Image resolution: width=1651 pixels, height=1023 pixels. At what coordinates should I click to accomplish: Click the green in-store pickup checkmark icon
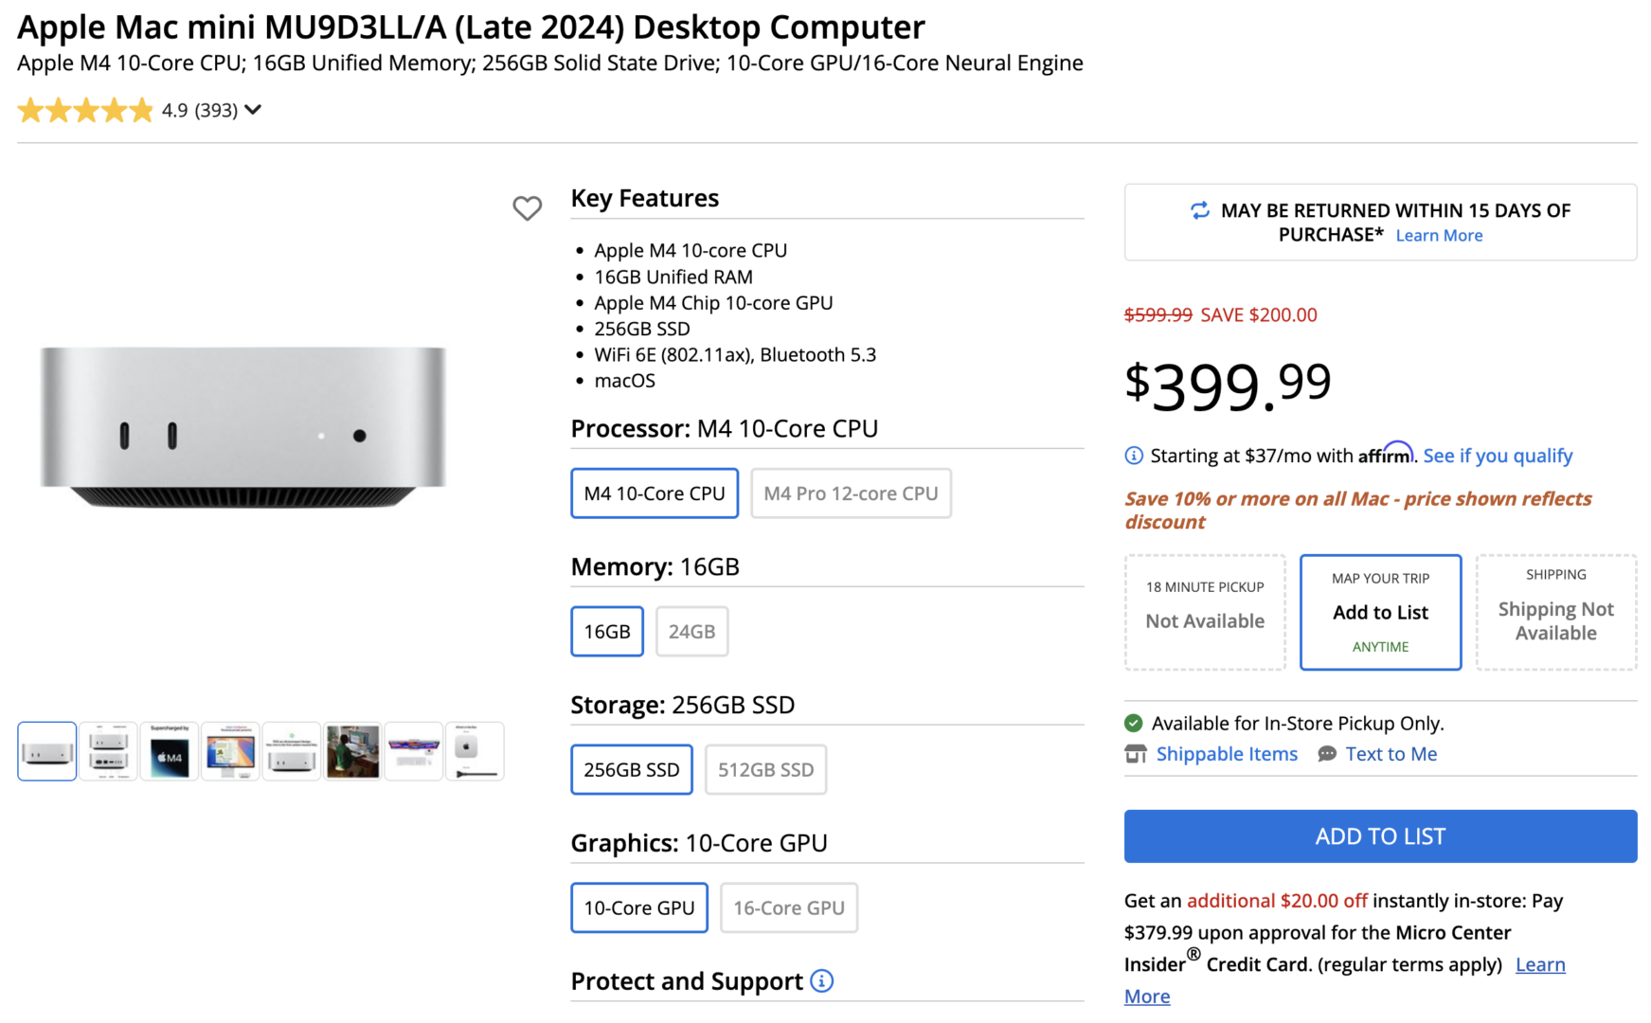pyautogui.click(x=1133, y=723)
